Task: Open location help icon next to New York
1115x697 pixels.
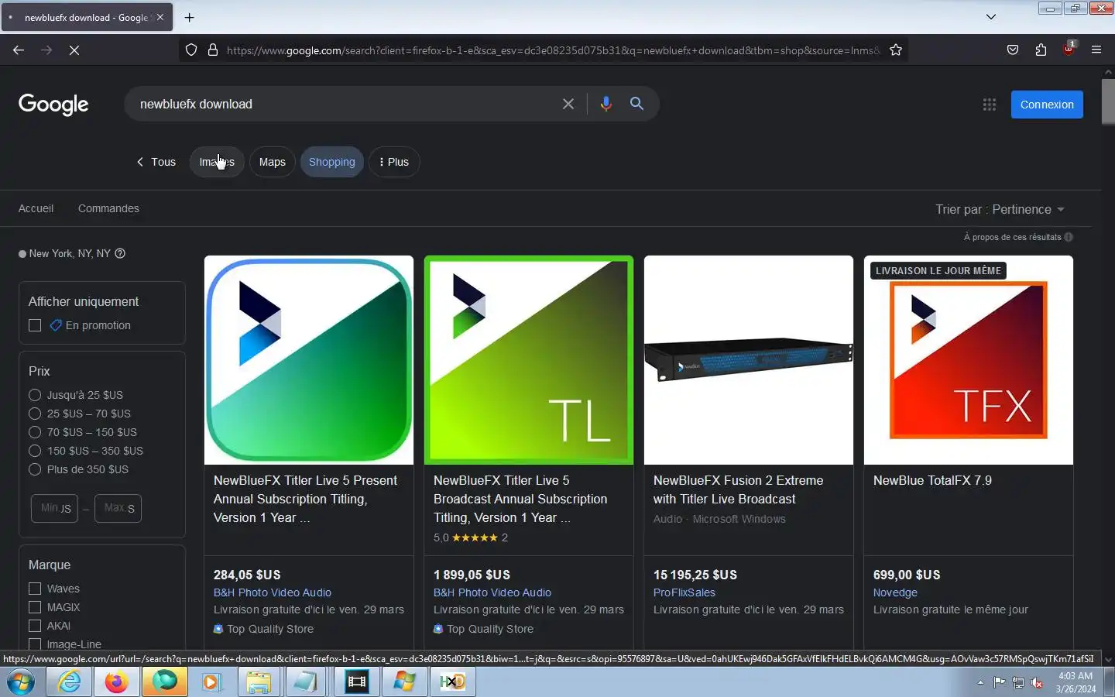Action: pos(120,253)
